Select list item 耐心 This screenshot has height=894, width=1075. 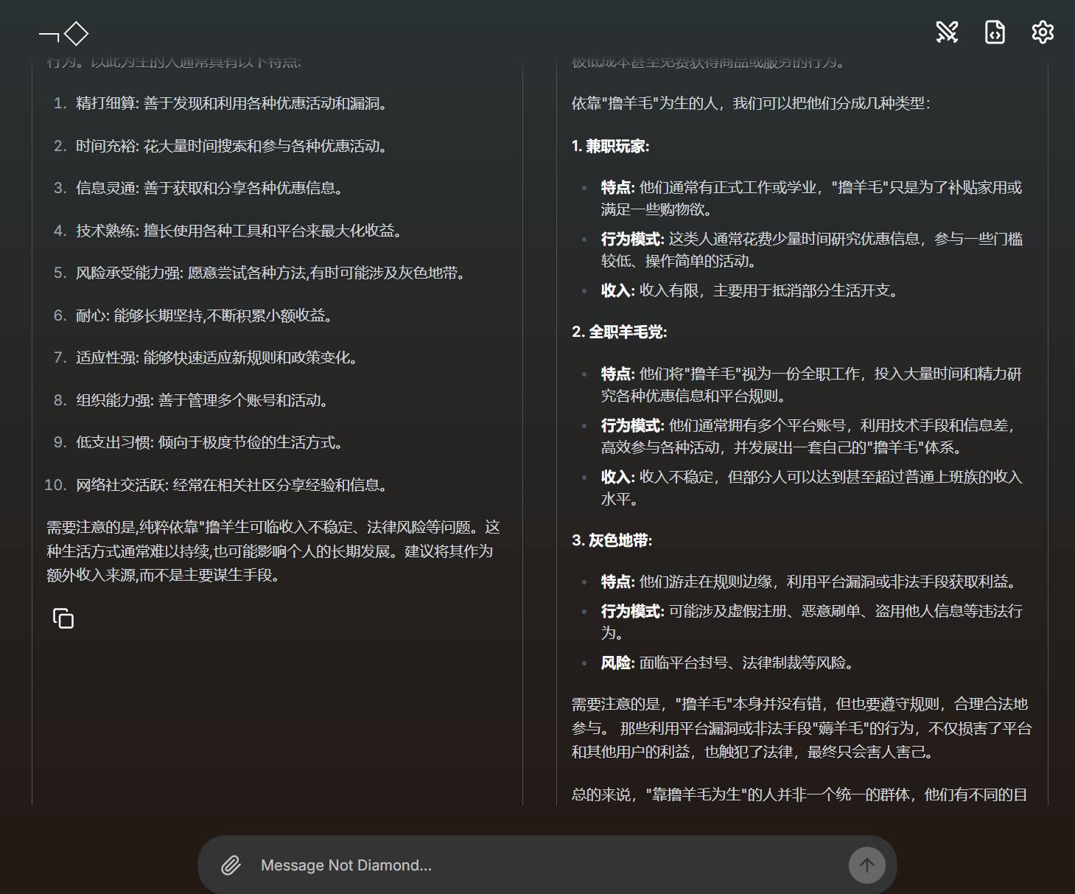pyautogui.click(x=206, y=315)
